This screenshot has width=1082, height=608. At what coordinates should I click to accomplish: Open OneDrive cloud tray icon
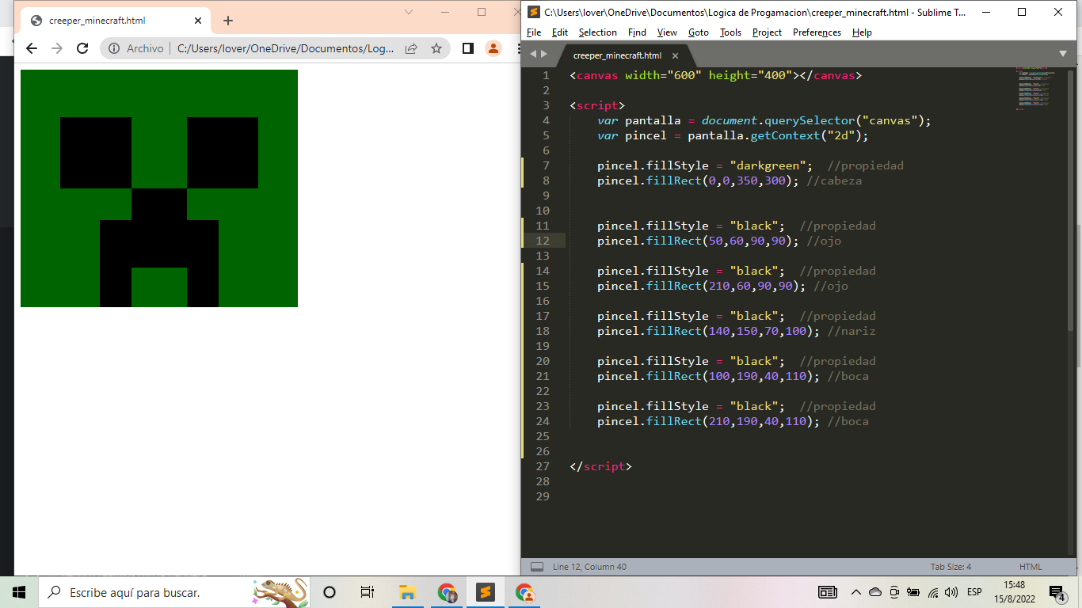click(875, 592)
